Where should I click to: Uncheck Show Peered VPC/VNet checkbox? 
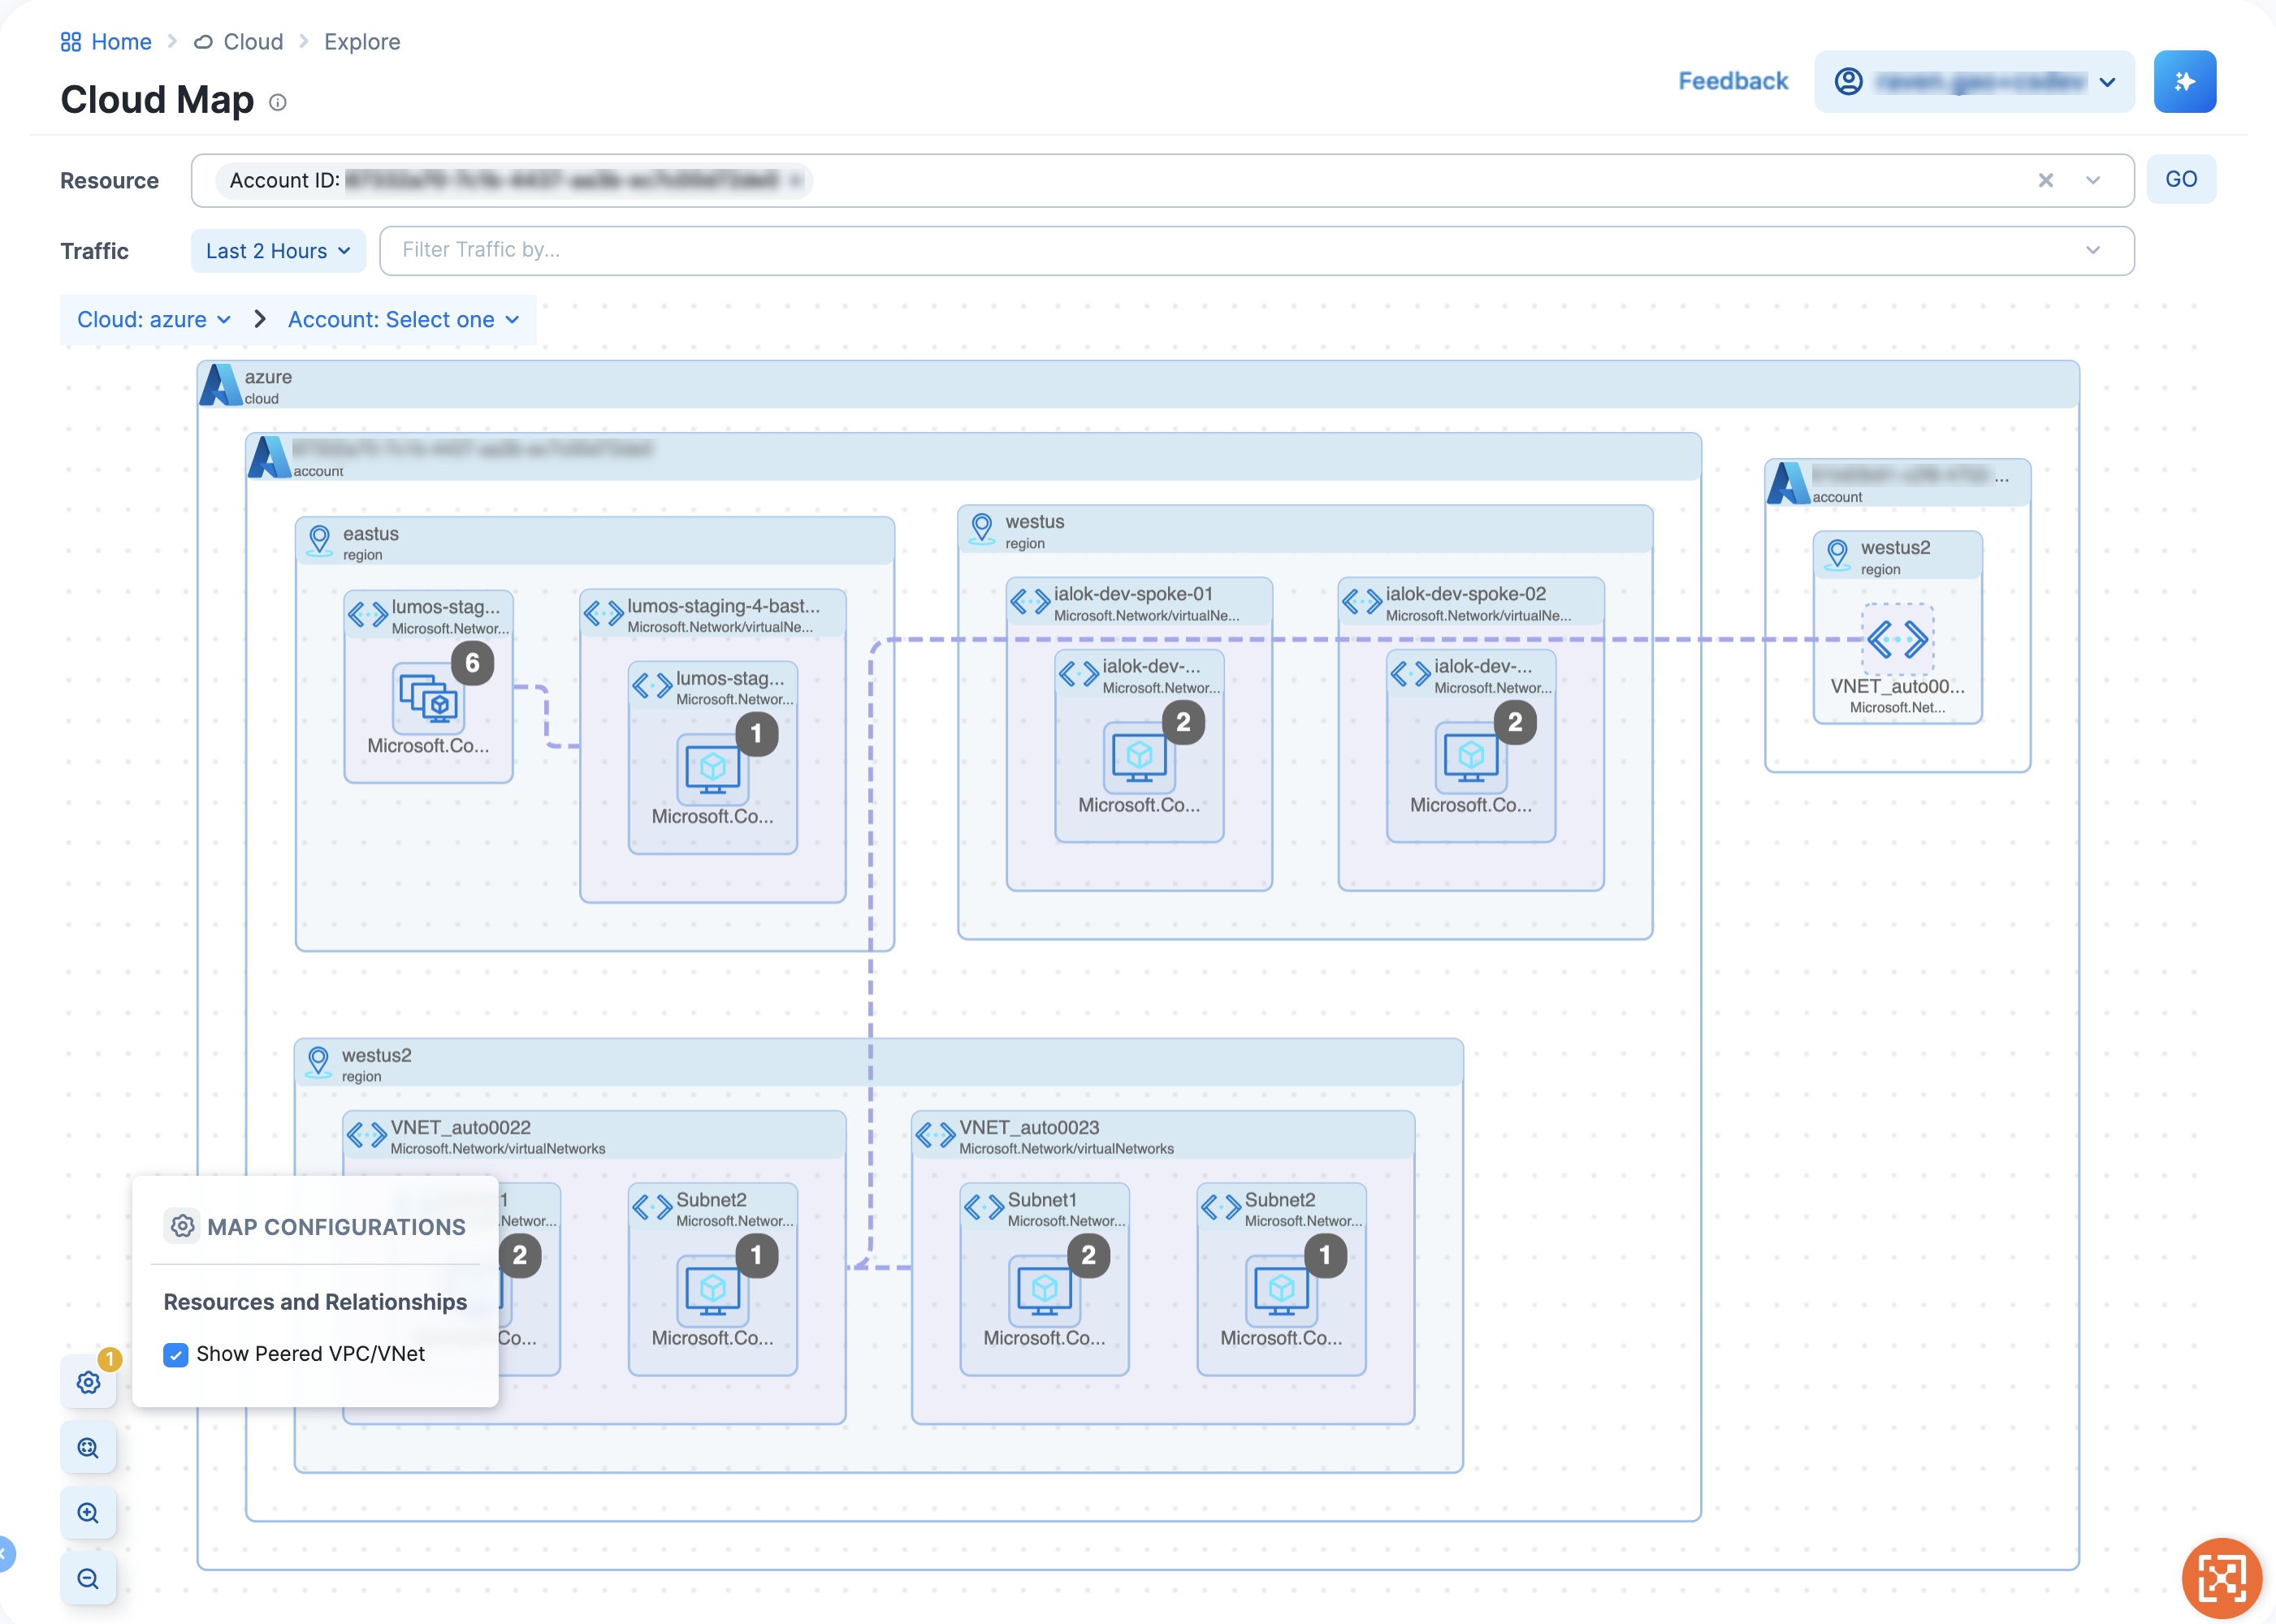tap(176, 1354)
